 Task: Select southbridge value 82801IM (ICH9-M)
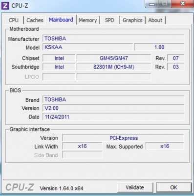pos(114,67)
